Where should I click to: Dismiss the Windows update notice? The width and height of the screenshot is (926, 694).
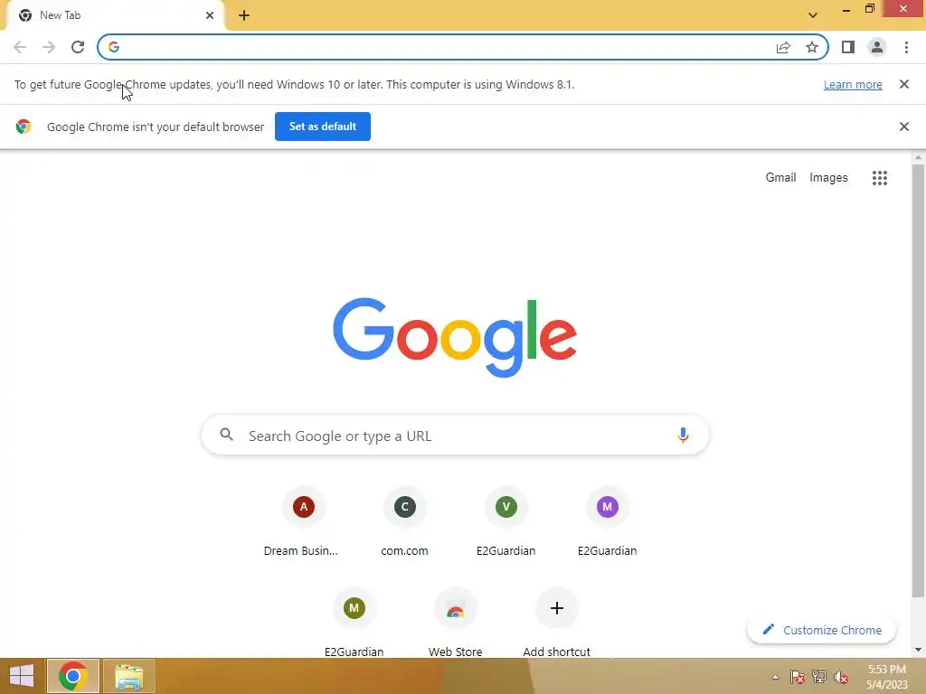[x=903, y=84]
